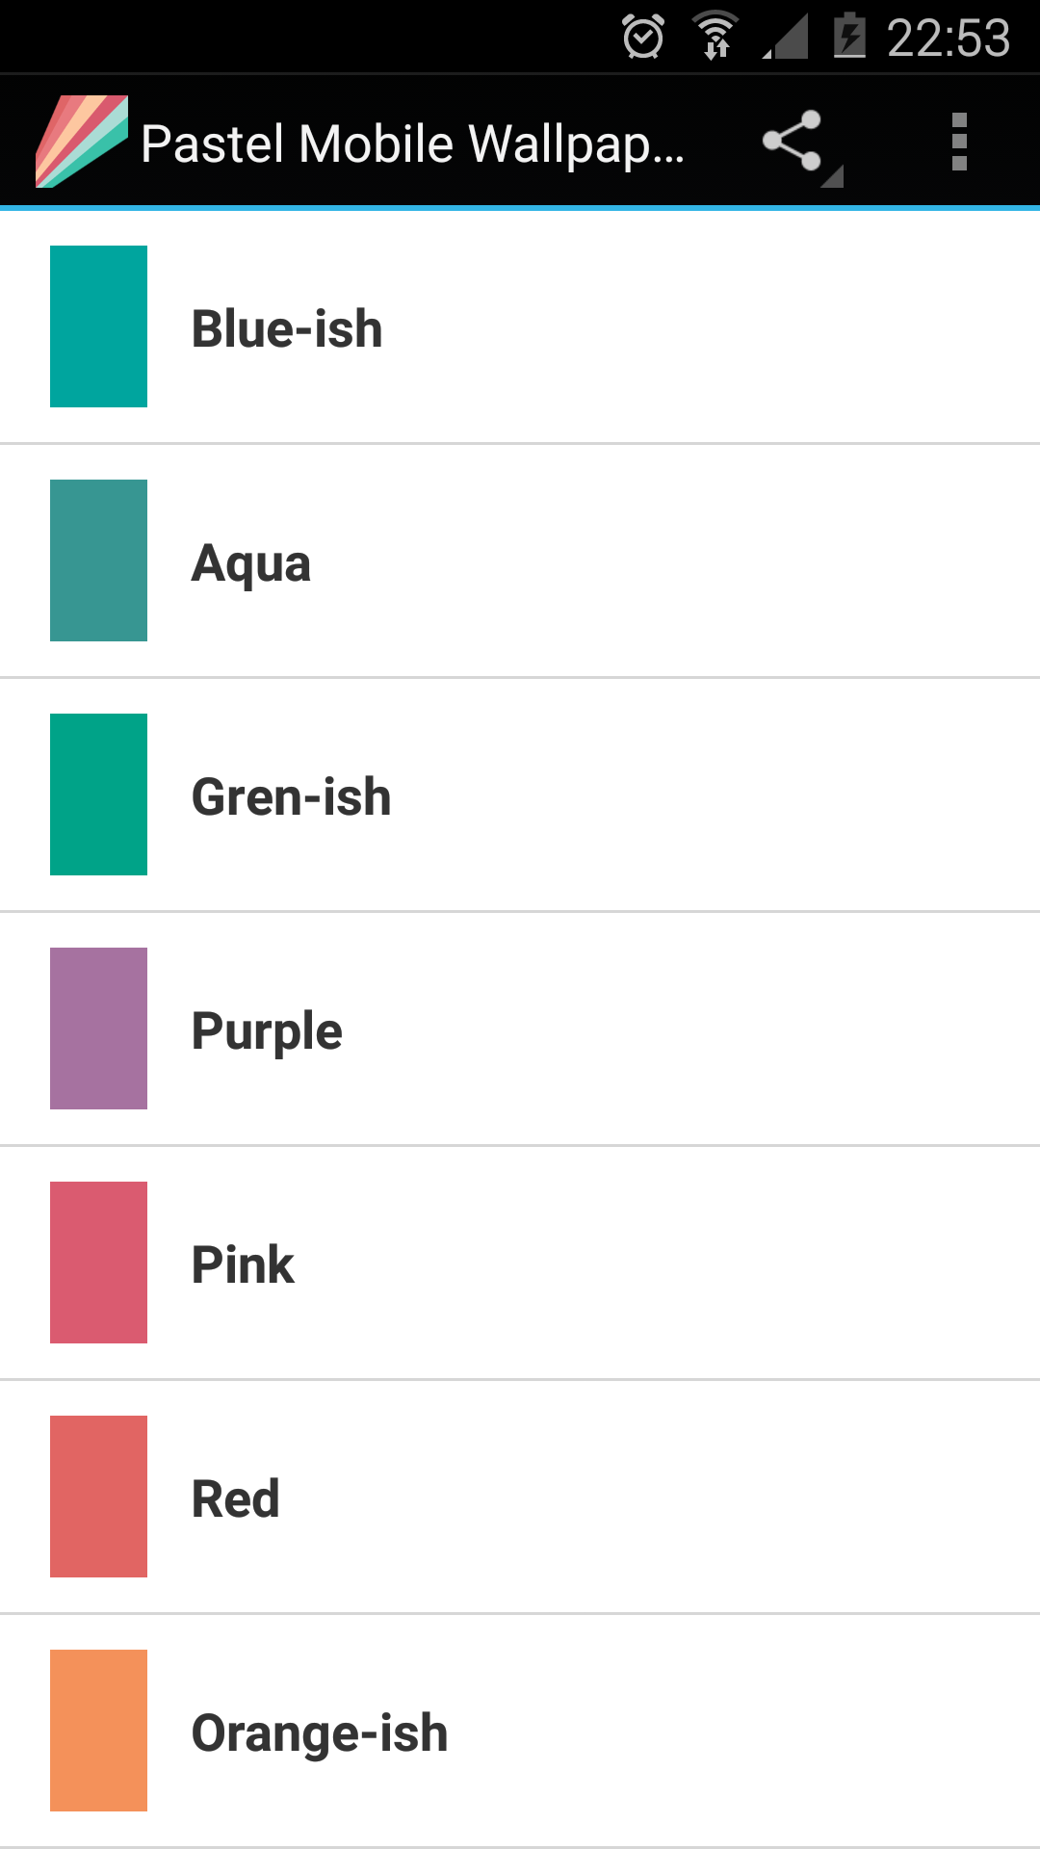The height and width of the screenshot is (1849, 1040).
Task: Tap the Pastel Mobile Wallpapers app icon
Action: (x=81, y=141)
